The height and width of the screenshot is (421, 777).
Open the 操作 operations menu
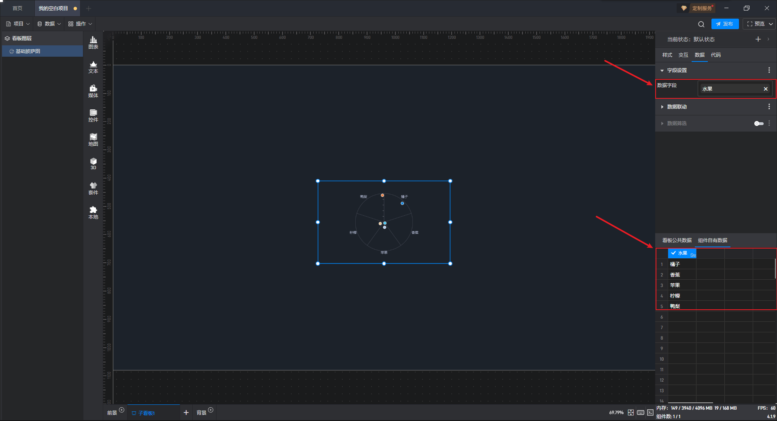(80, 24)
